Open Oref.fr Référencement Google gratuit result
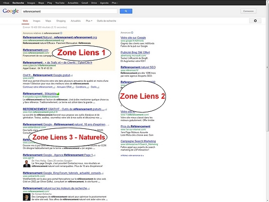 pos(47,75)
